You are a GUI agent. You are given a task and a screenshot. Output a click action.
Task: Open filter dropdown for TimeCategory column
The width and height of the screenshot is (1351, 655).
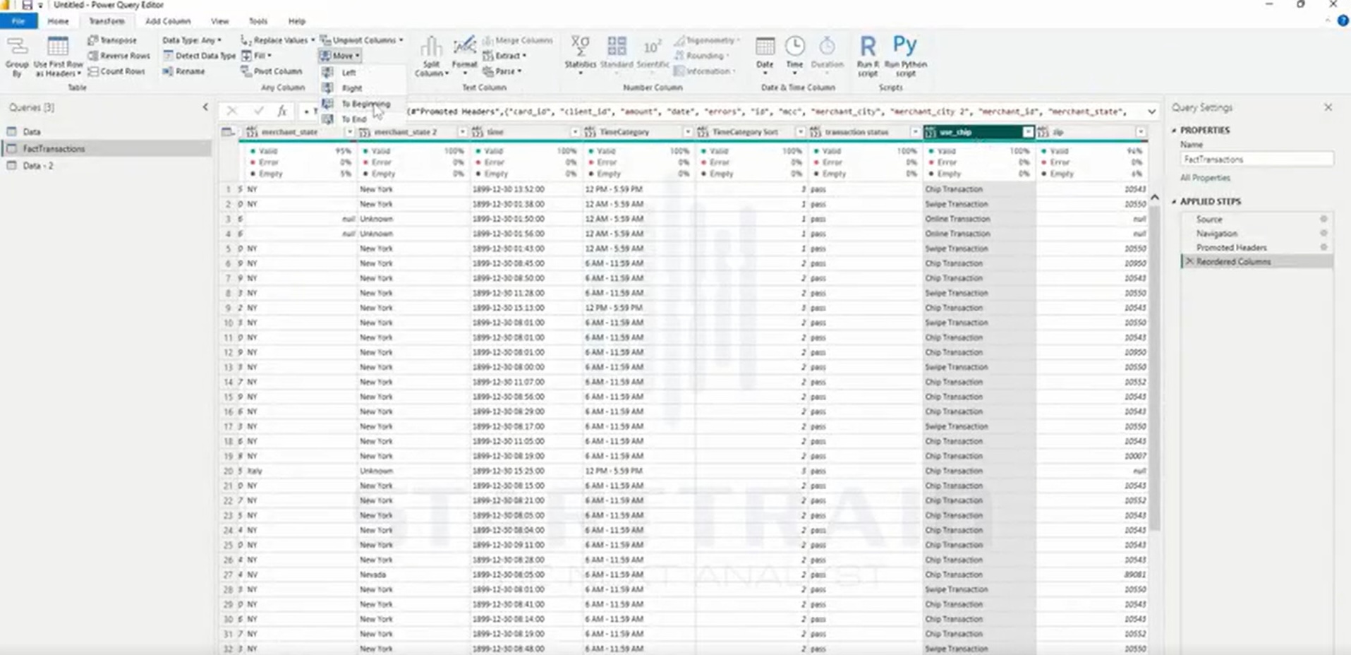(687, 132)
